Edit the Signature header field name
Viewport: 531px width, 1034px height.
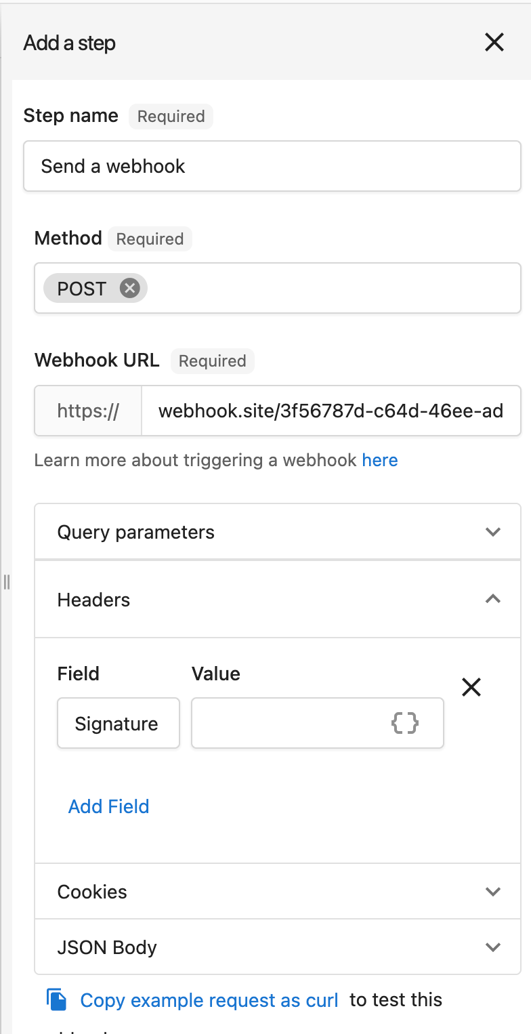[119, 723]
